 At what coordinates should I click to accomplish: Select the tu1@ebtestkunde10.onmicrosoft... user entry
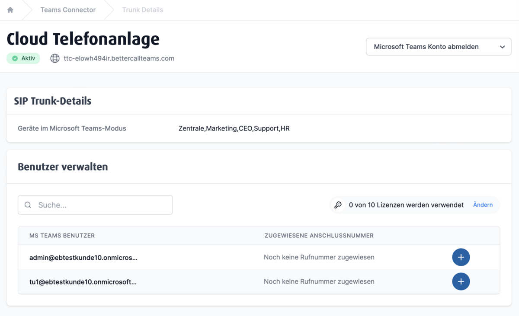[83, 282]
